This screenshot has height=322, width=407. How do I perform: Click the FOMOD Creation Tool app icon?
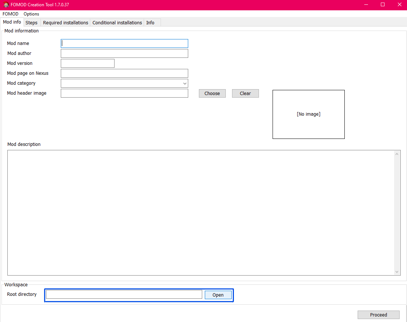pos(6,5)
